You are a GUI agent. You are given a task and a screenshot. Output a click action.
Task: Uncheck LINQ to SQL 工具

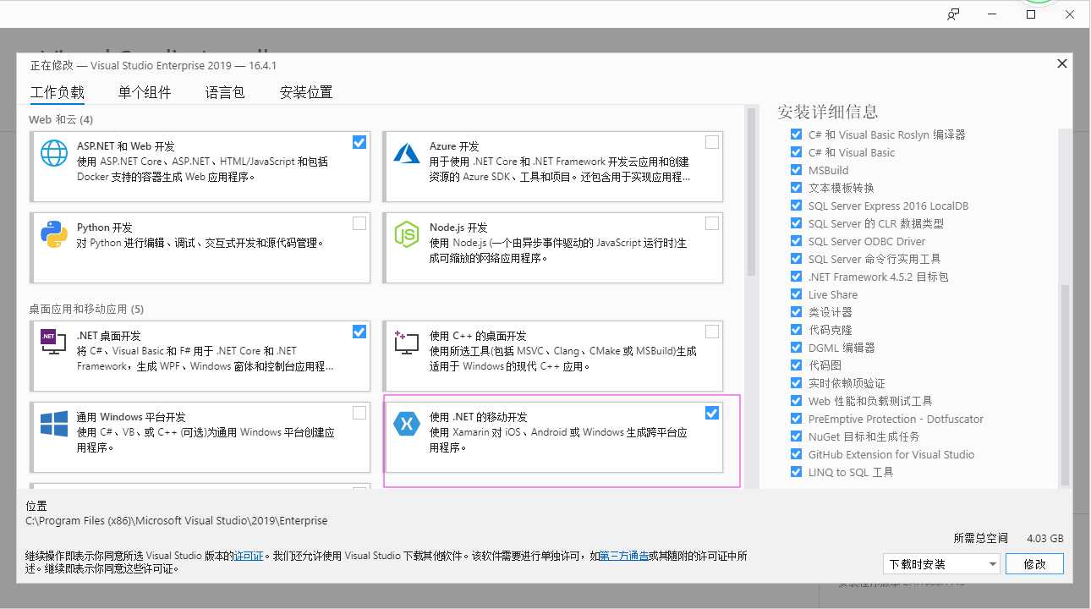[x=796, y=472]
